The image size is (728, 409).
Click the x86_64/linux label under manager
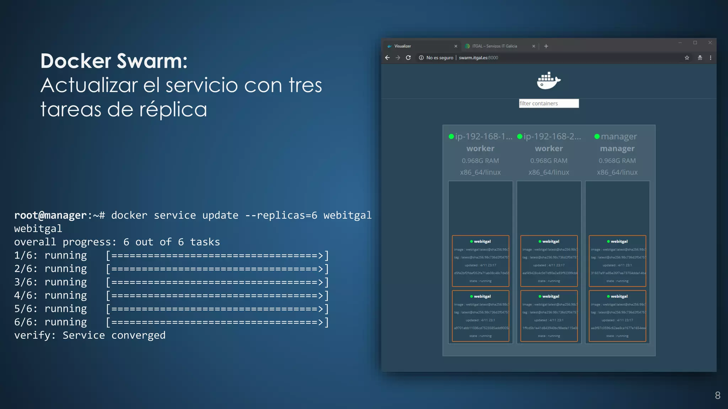pos(617,172)
